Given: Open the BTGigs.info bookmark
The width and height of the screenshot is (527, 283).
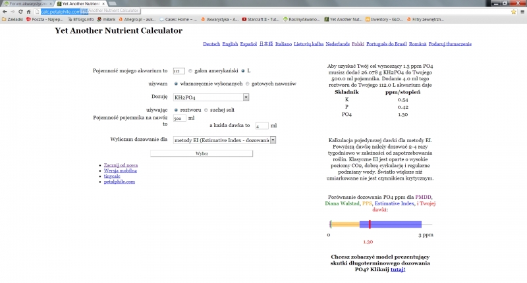Looking at the screenshot, I should [x=80, y=20].
